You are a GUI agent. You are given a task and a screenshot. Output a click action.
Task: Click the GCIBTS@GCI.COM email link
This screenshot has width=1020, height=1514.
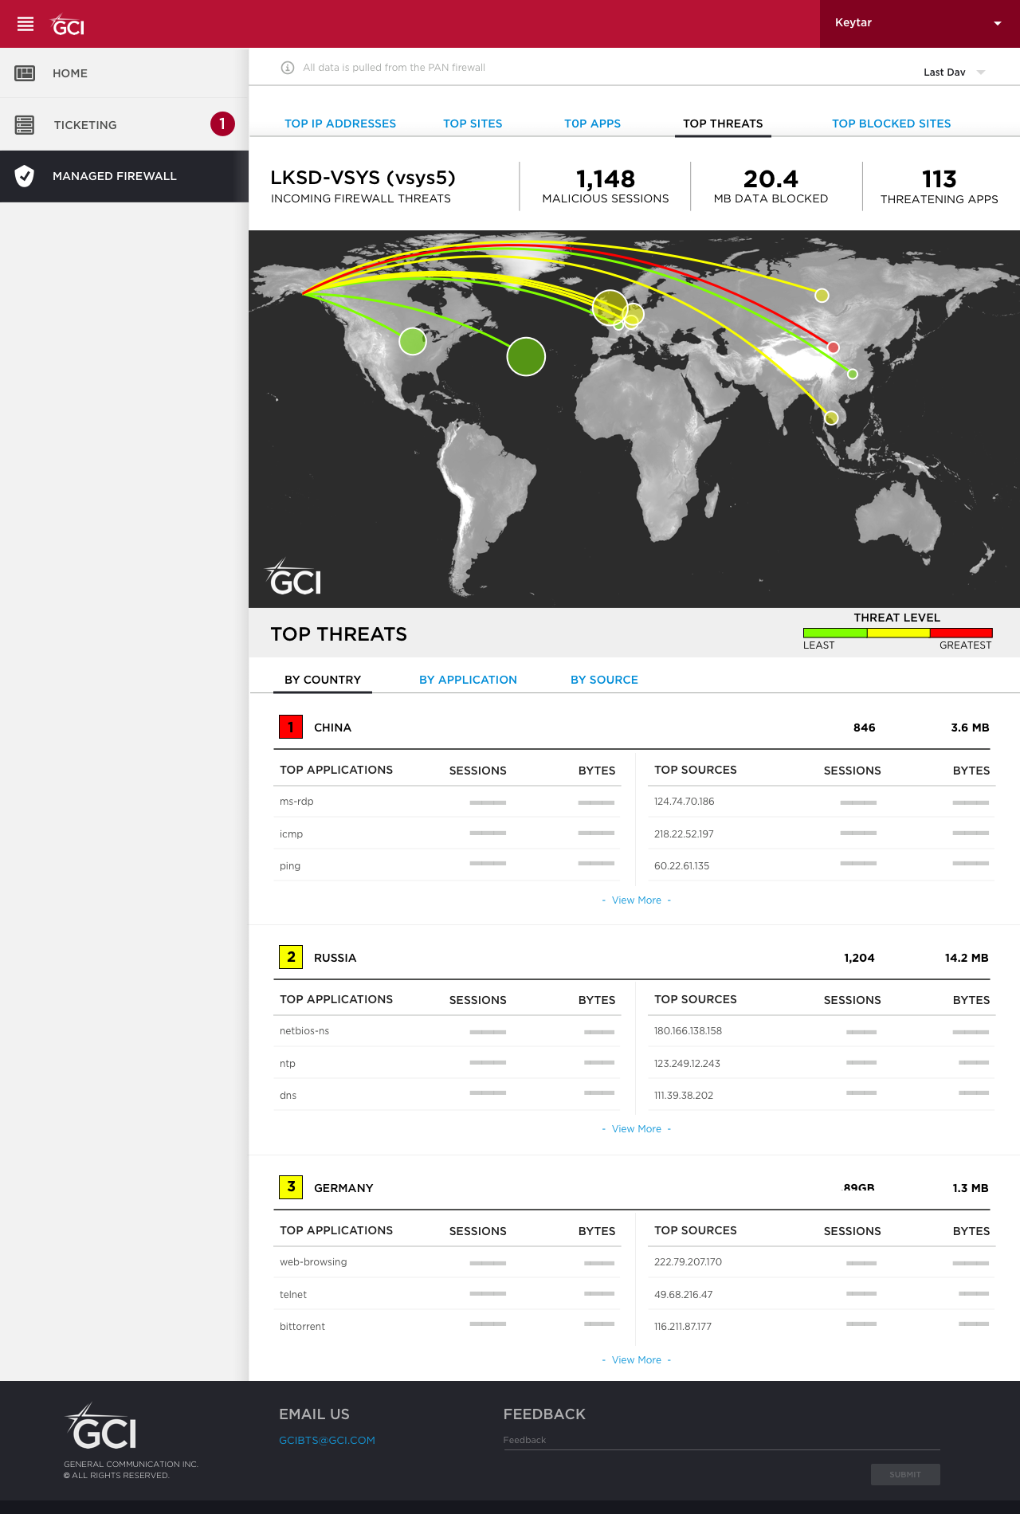tap(327, 1440)
